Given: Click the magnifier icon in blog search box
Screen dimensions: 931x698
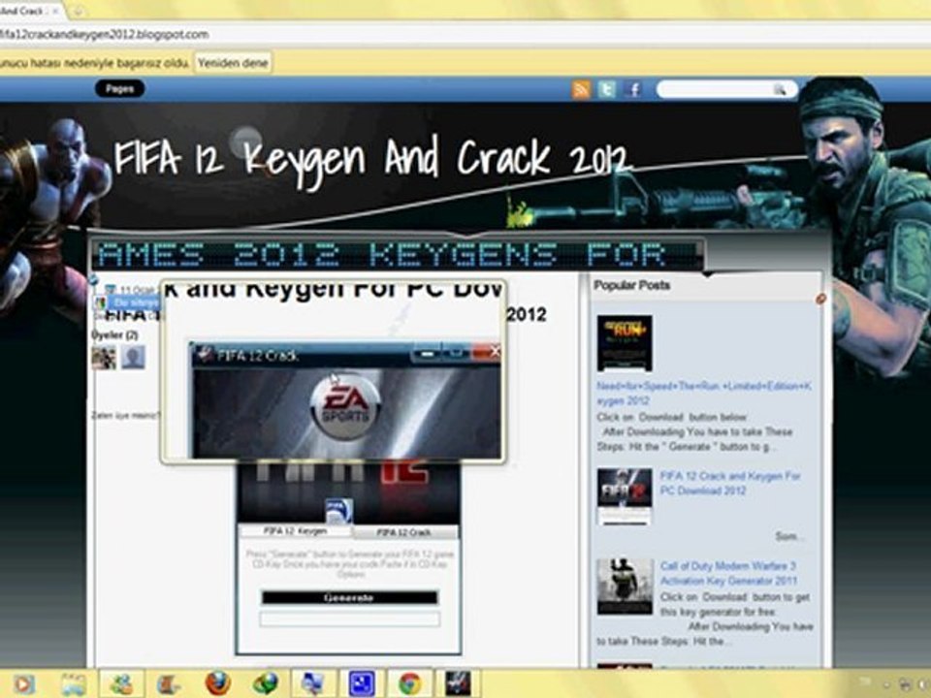Looking at the screenshot, I should (780, 89).
